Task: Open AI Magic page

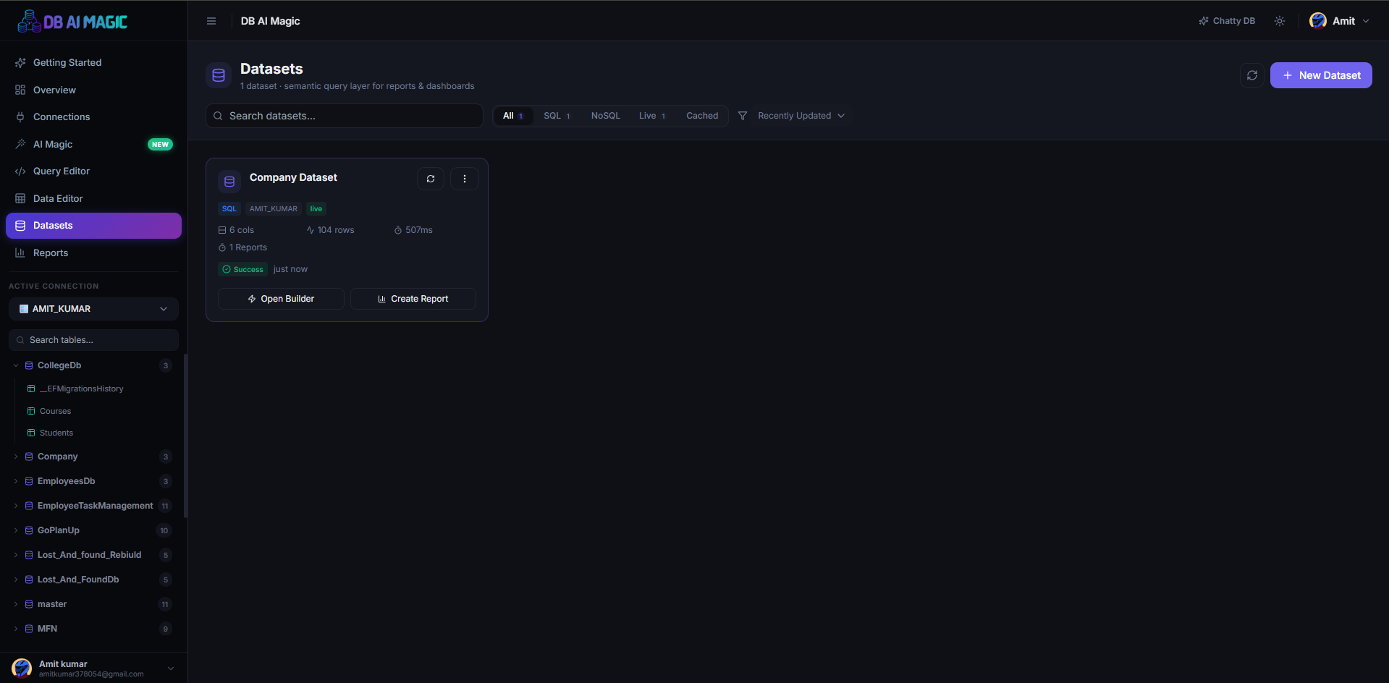Action: click(x=93, y=144)
